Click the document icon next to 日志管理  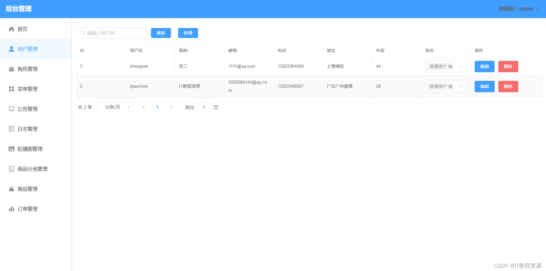pos(11,129)
